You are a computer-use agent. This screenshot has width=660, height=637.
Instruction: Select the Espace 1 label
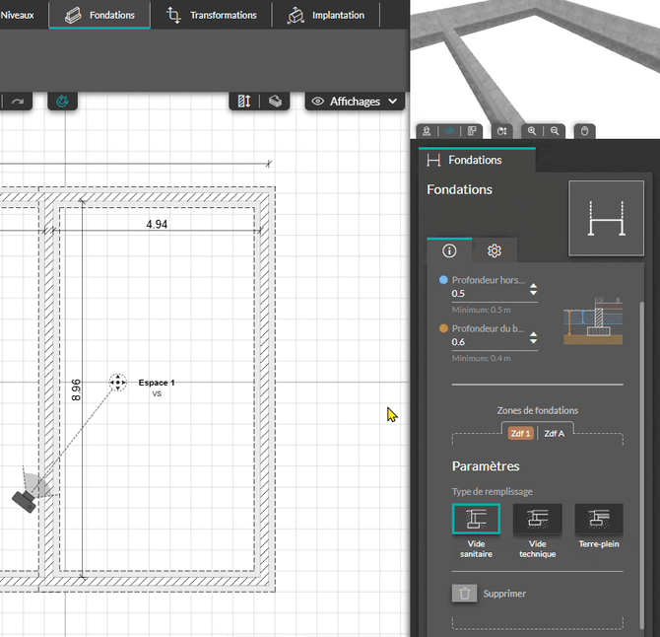click(157, 383)
